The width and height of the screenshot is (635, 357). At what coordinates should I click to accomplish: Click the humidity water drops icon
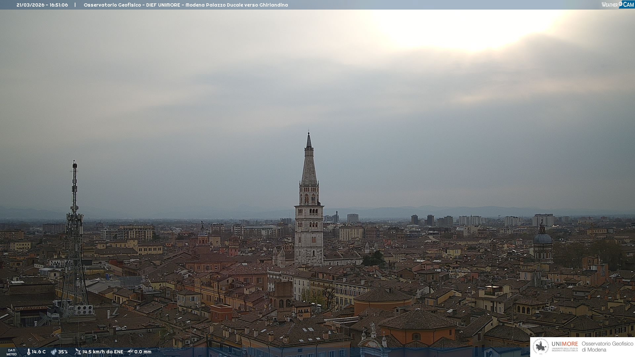[54, 352]
